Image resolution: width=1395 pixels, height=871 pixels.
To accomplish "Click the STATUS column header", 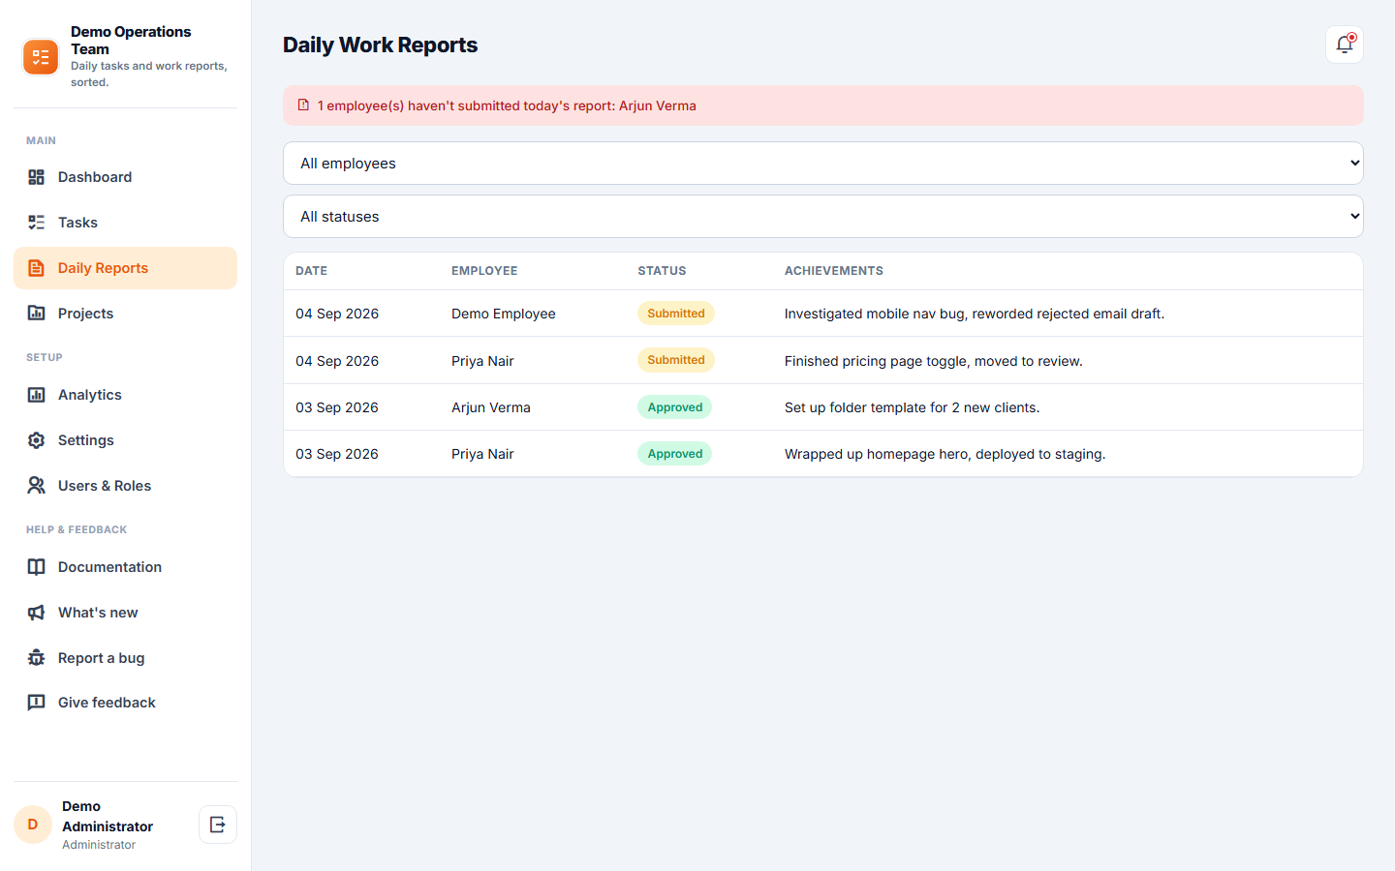I will pos(662,271).
